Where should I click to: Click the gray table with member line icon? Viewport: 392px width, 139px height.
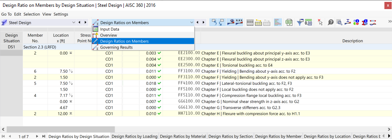(x=267, y=22)
